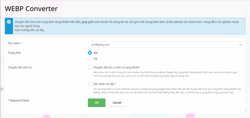250x118 pixels.
Task: Click the Bật option label text
Action: (x=96, y=53)
